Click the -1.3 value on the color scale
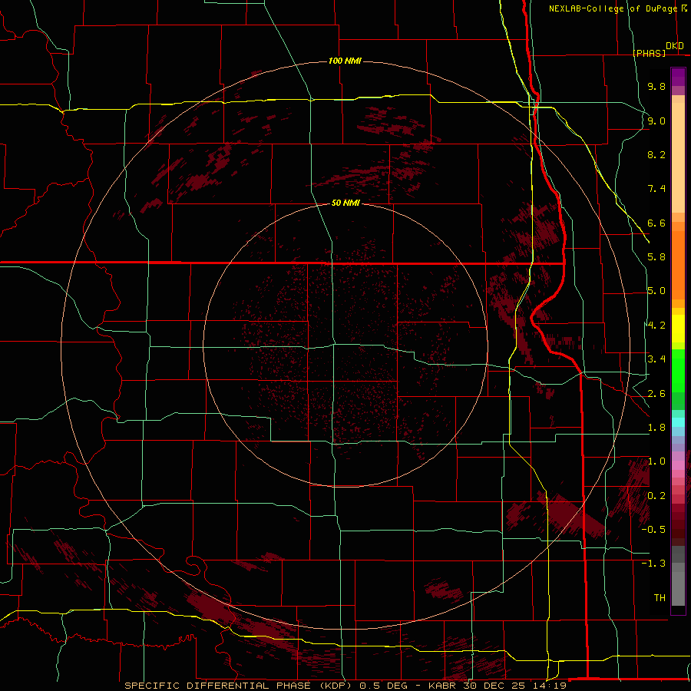691x691 pixels. (653, 564)
